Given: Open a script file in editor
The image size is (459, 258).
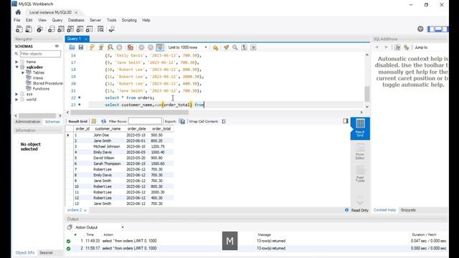Looking at the screenshot, I should (72, 47).
